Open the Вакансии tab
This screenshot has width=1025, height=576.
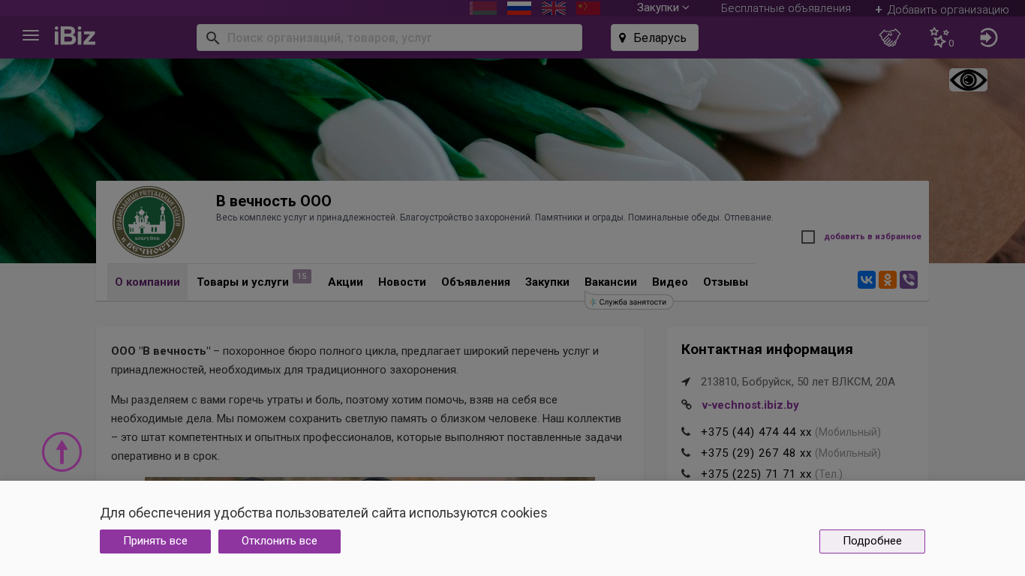click(x=611, y=282)
